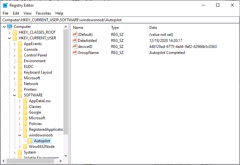Select the deviceID value name

click(85, 47)
